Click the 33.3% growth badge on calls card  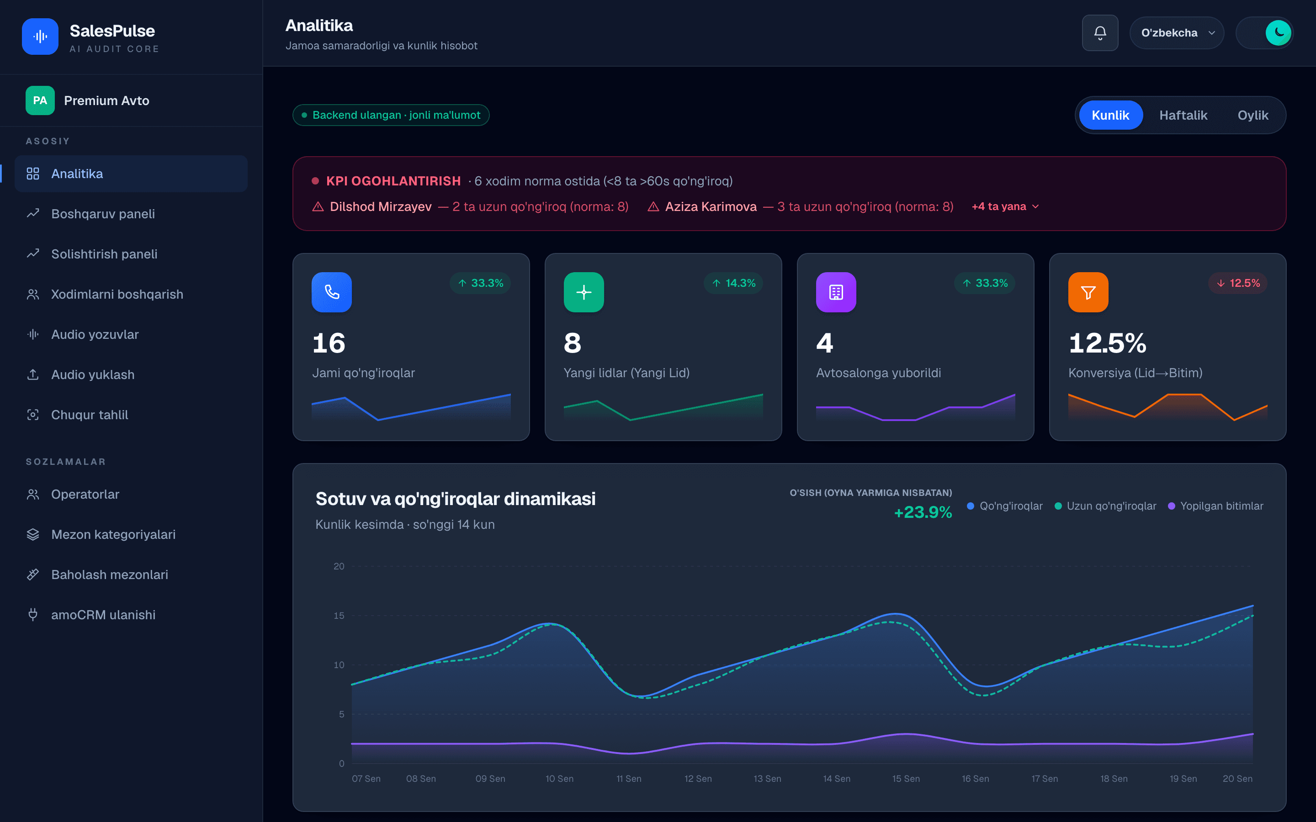(x=480, y=283)
